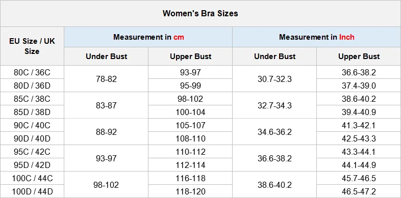Click "36.6-38.2" in the inch Under Bust column
This screenshot has height=198, width=401.
[274, 159]
